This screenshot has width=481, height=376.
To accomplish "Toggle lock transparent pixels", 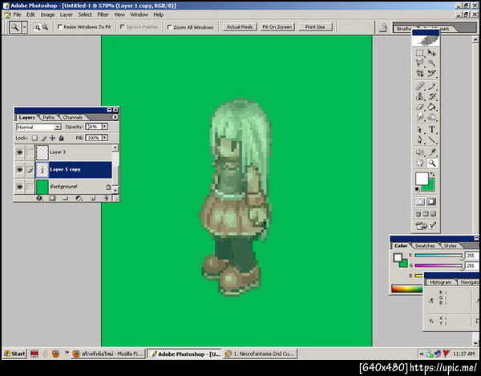I will (x=34, y=138).
